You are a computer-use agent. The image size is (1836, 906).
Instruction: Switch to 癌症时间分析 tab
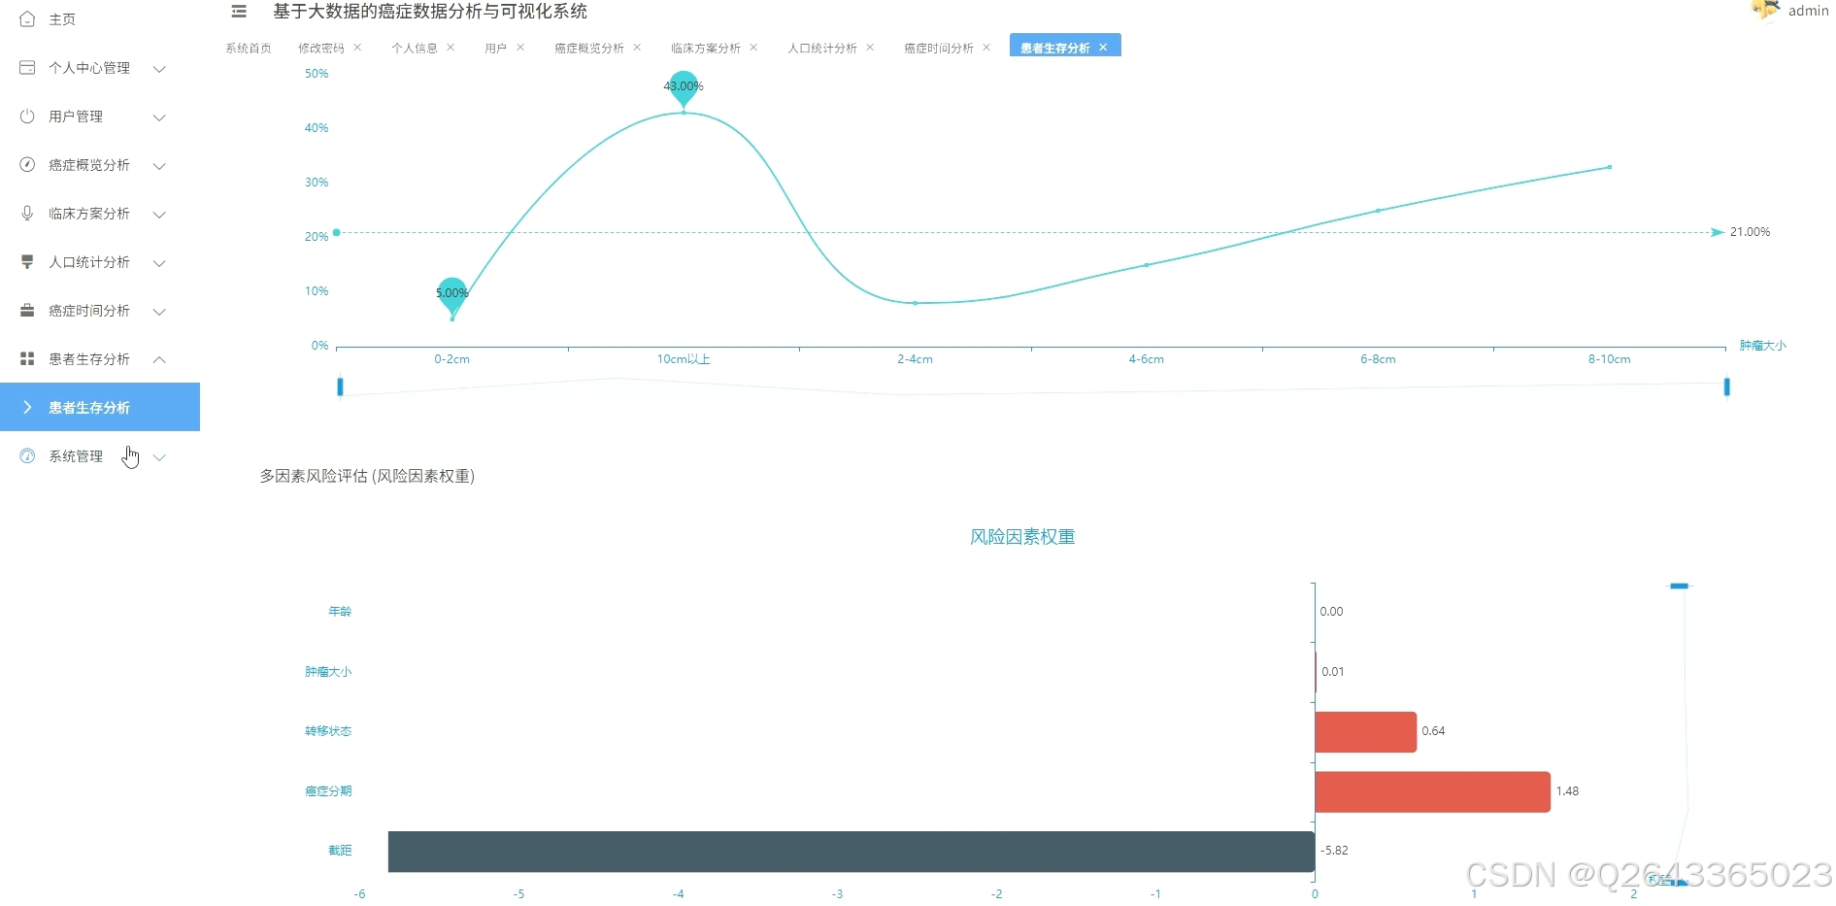pos(939,48)
